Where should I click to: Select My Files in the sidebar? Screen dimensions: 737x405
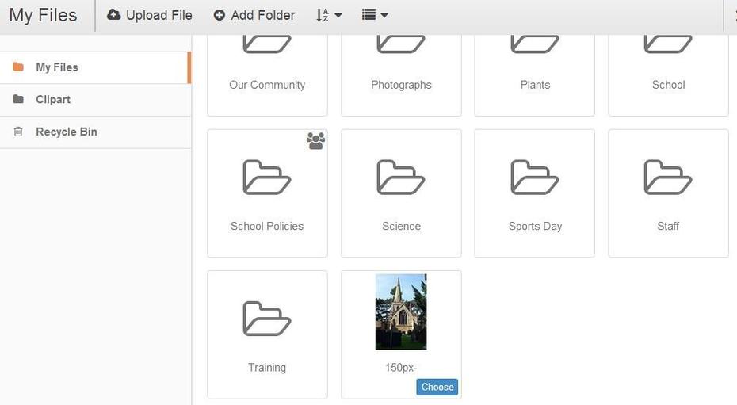pos(95,67)
